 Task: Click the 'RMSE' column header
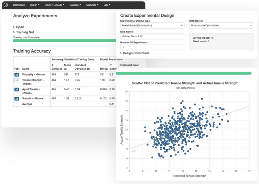104,69
